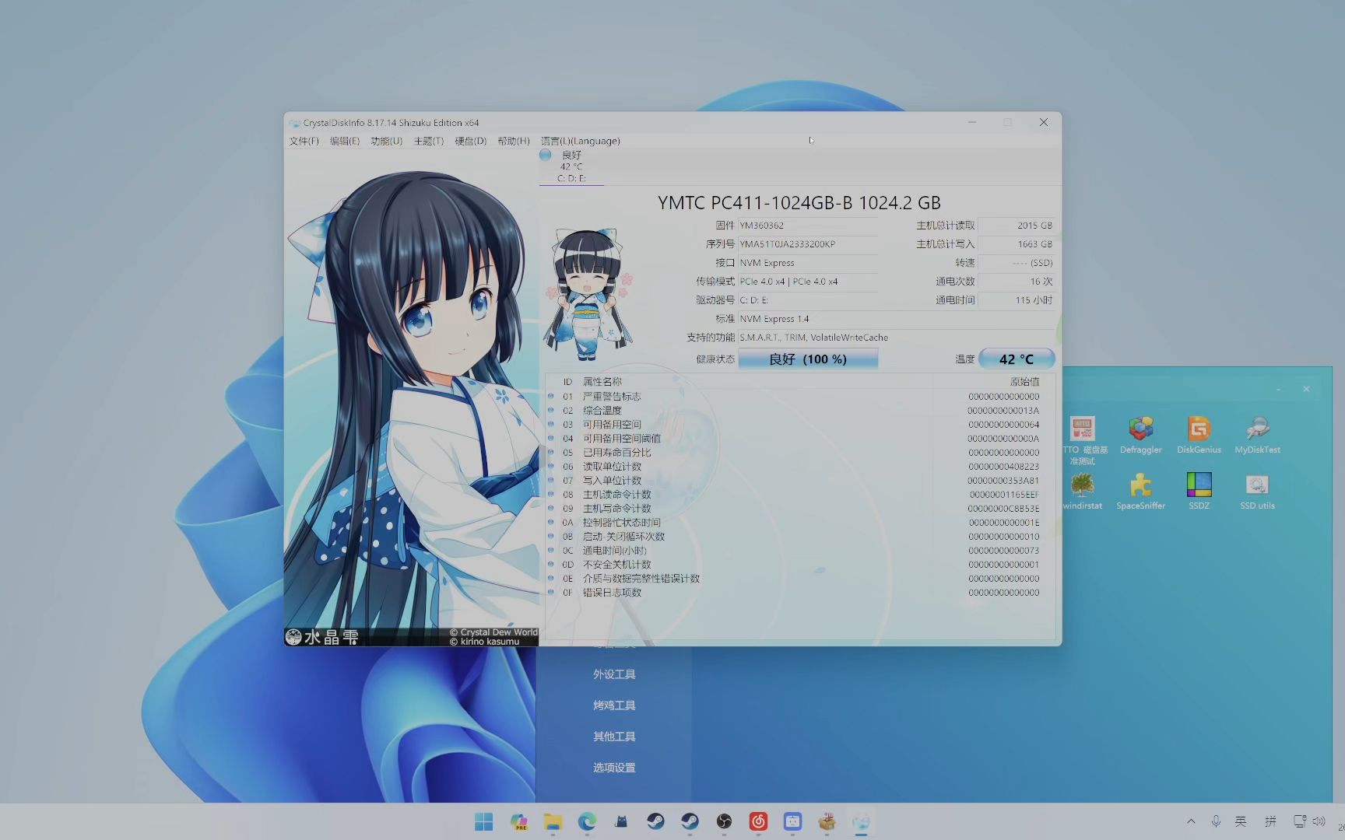Screen dimensions: 1345x840
Task: Open the 语言(L)(Language) menu
Action: [581, 141]
